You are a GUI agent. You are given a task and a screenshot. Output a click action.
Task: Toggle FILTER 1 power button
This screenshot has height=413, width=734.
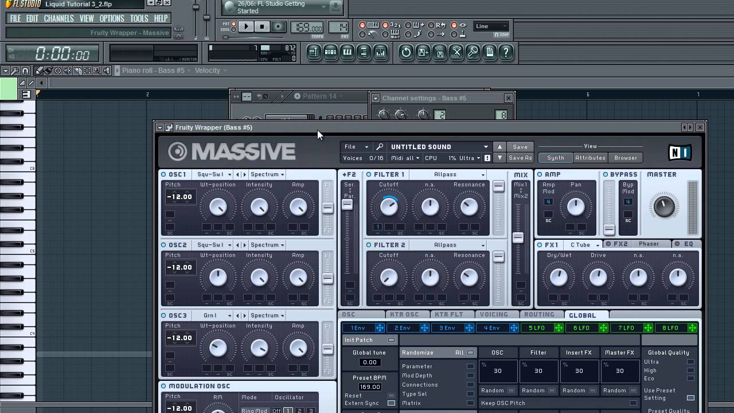pyautogui.click(x=369, y=174)
